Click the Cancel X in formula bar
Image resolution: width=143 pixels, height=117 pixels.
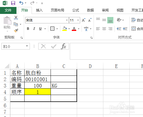click(x=44, y=46)
